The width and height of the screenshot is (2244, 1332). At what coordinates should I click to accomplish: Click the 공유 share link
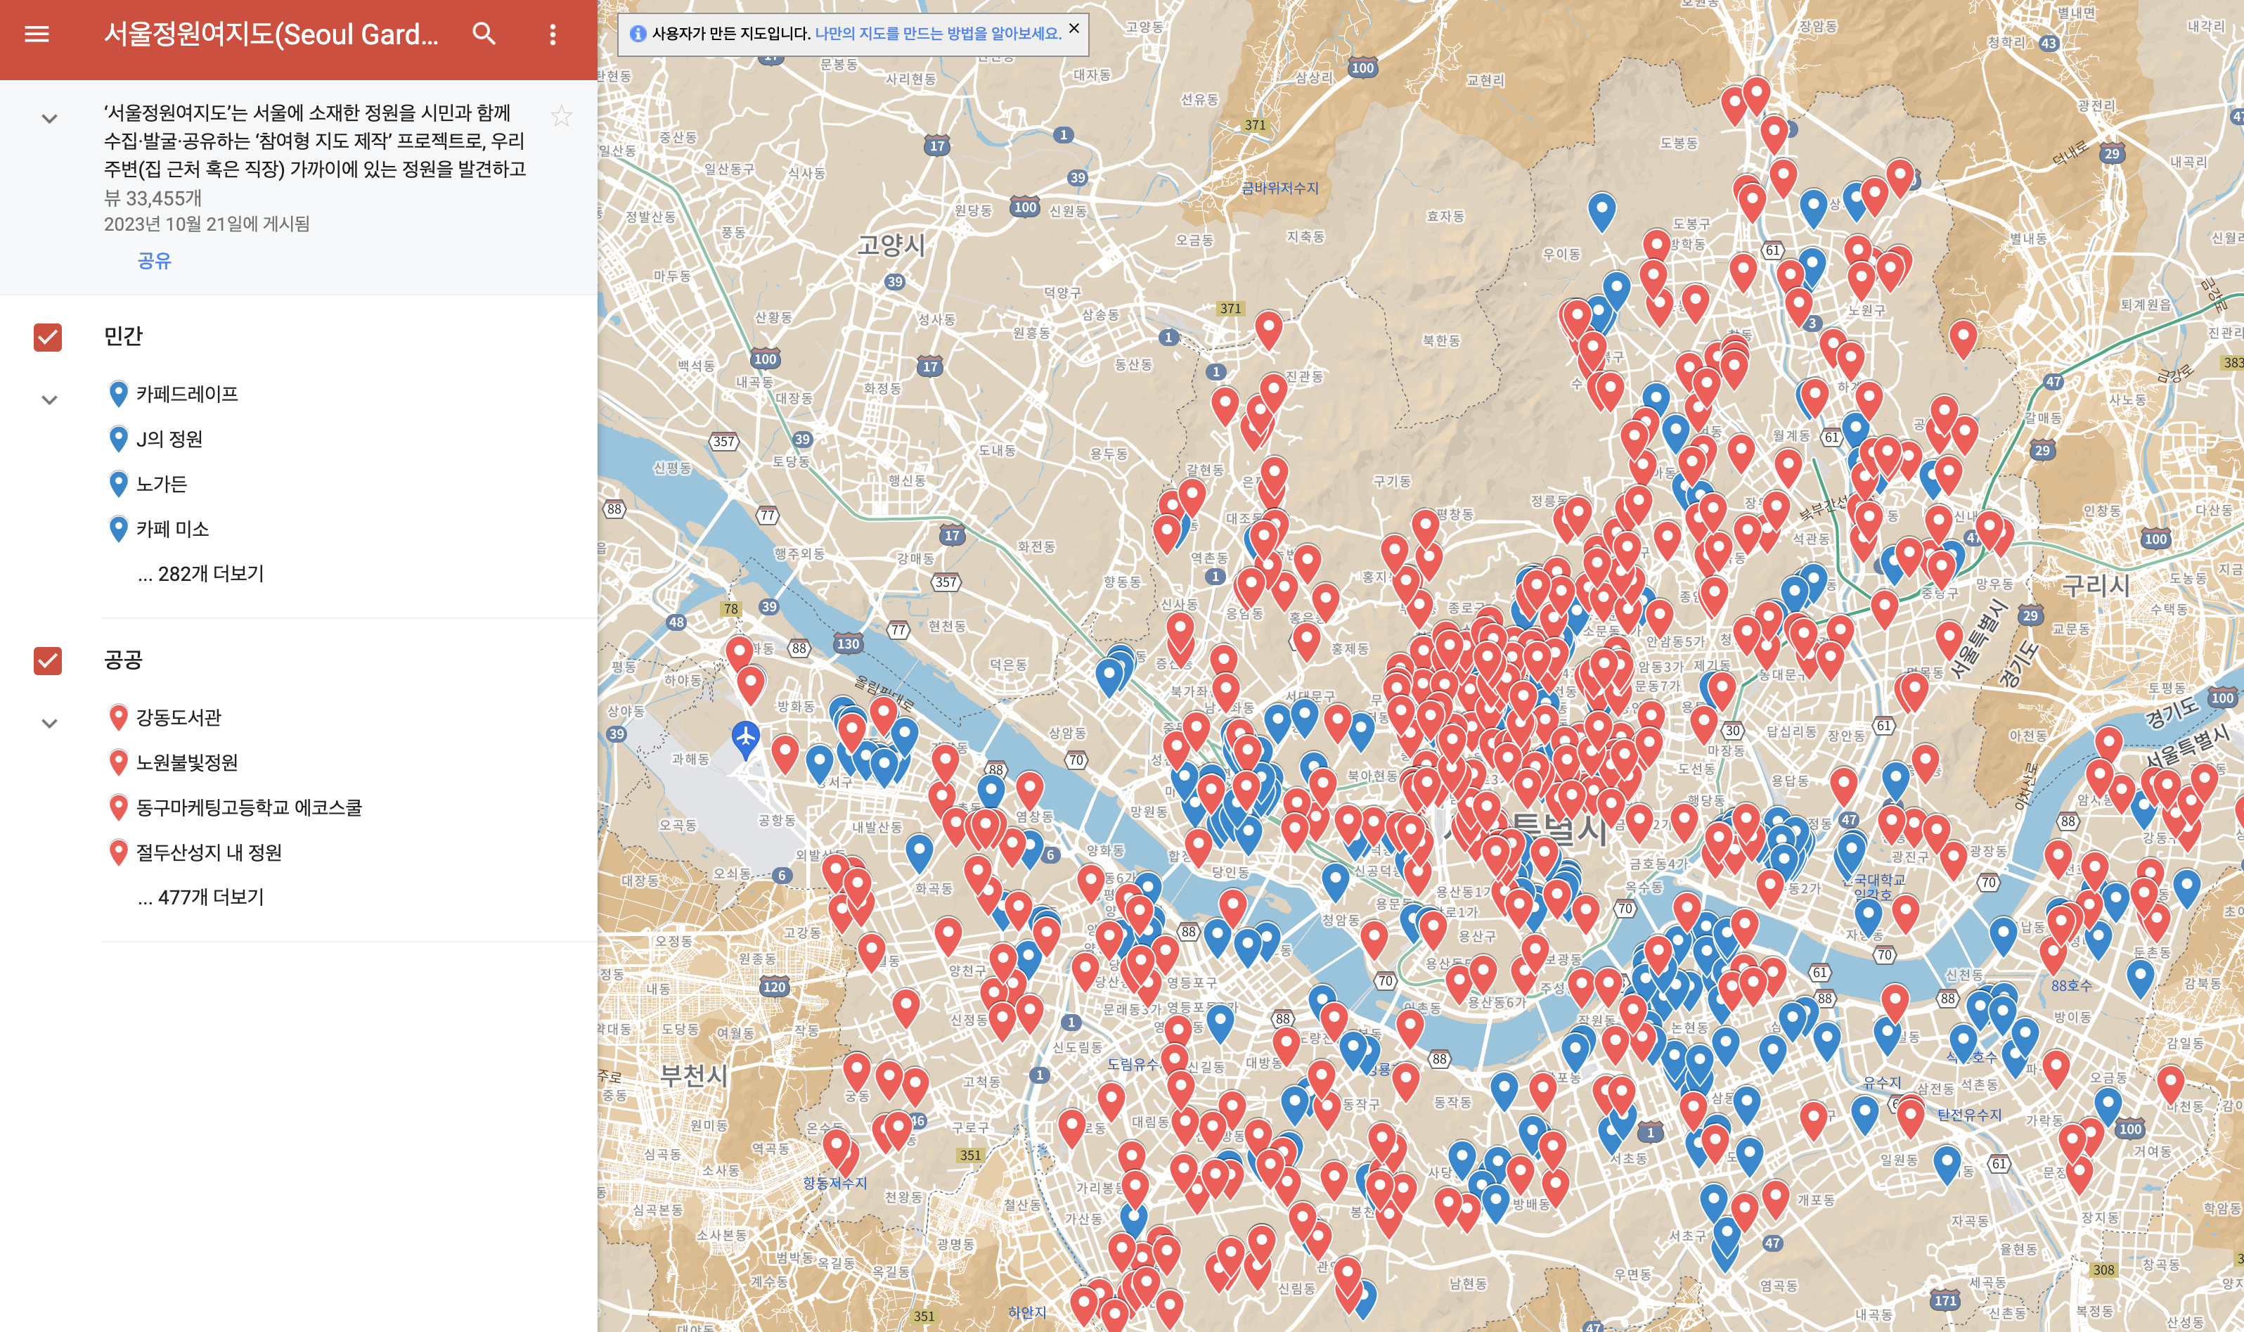point(153,260)
